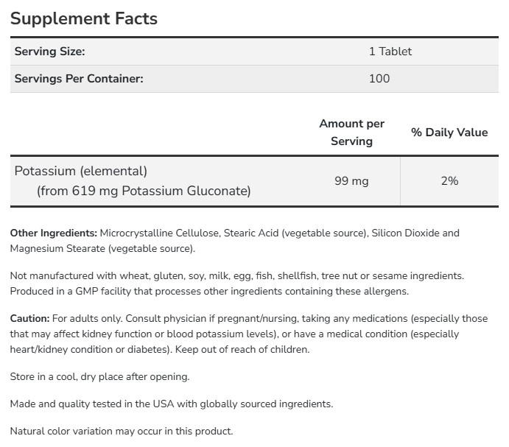Click the Serving Size label
The image size is (509, 447).
point(50,52)
